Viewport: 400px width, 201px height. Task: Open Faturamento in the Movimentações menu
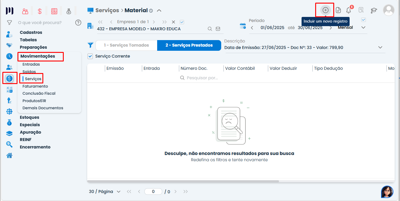35,86
